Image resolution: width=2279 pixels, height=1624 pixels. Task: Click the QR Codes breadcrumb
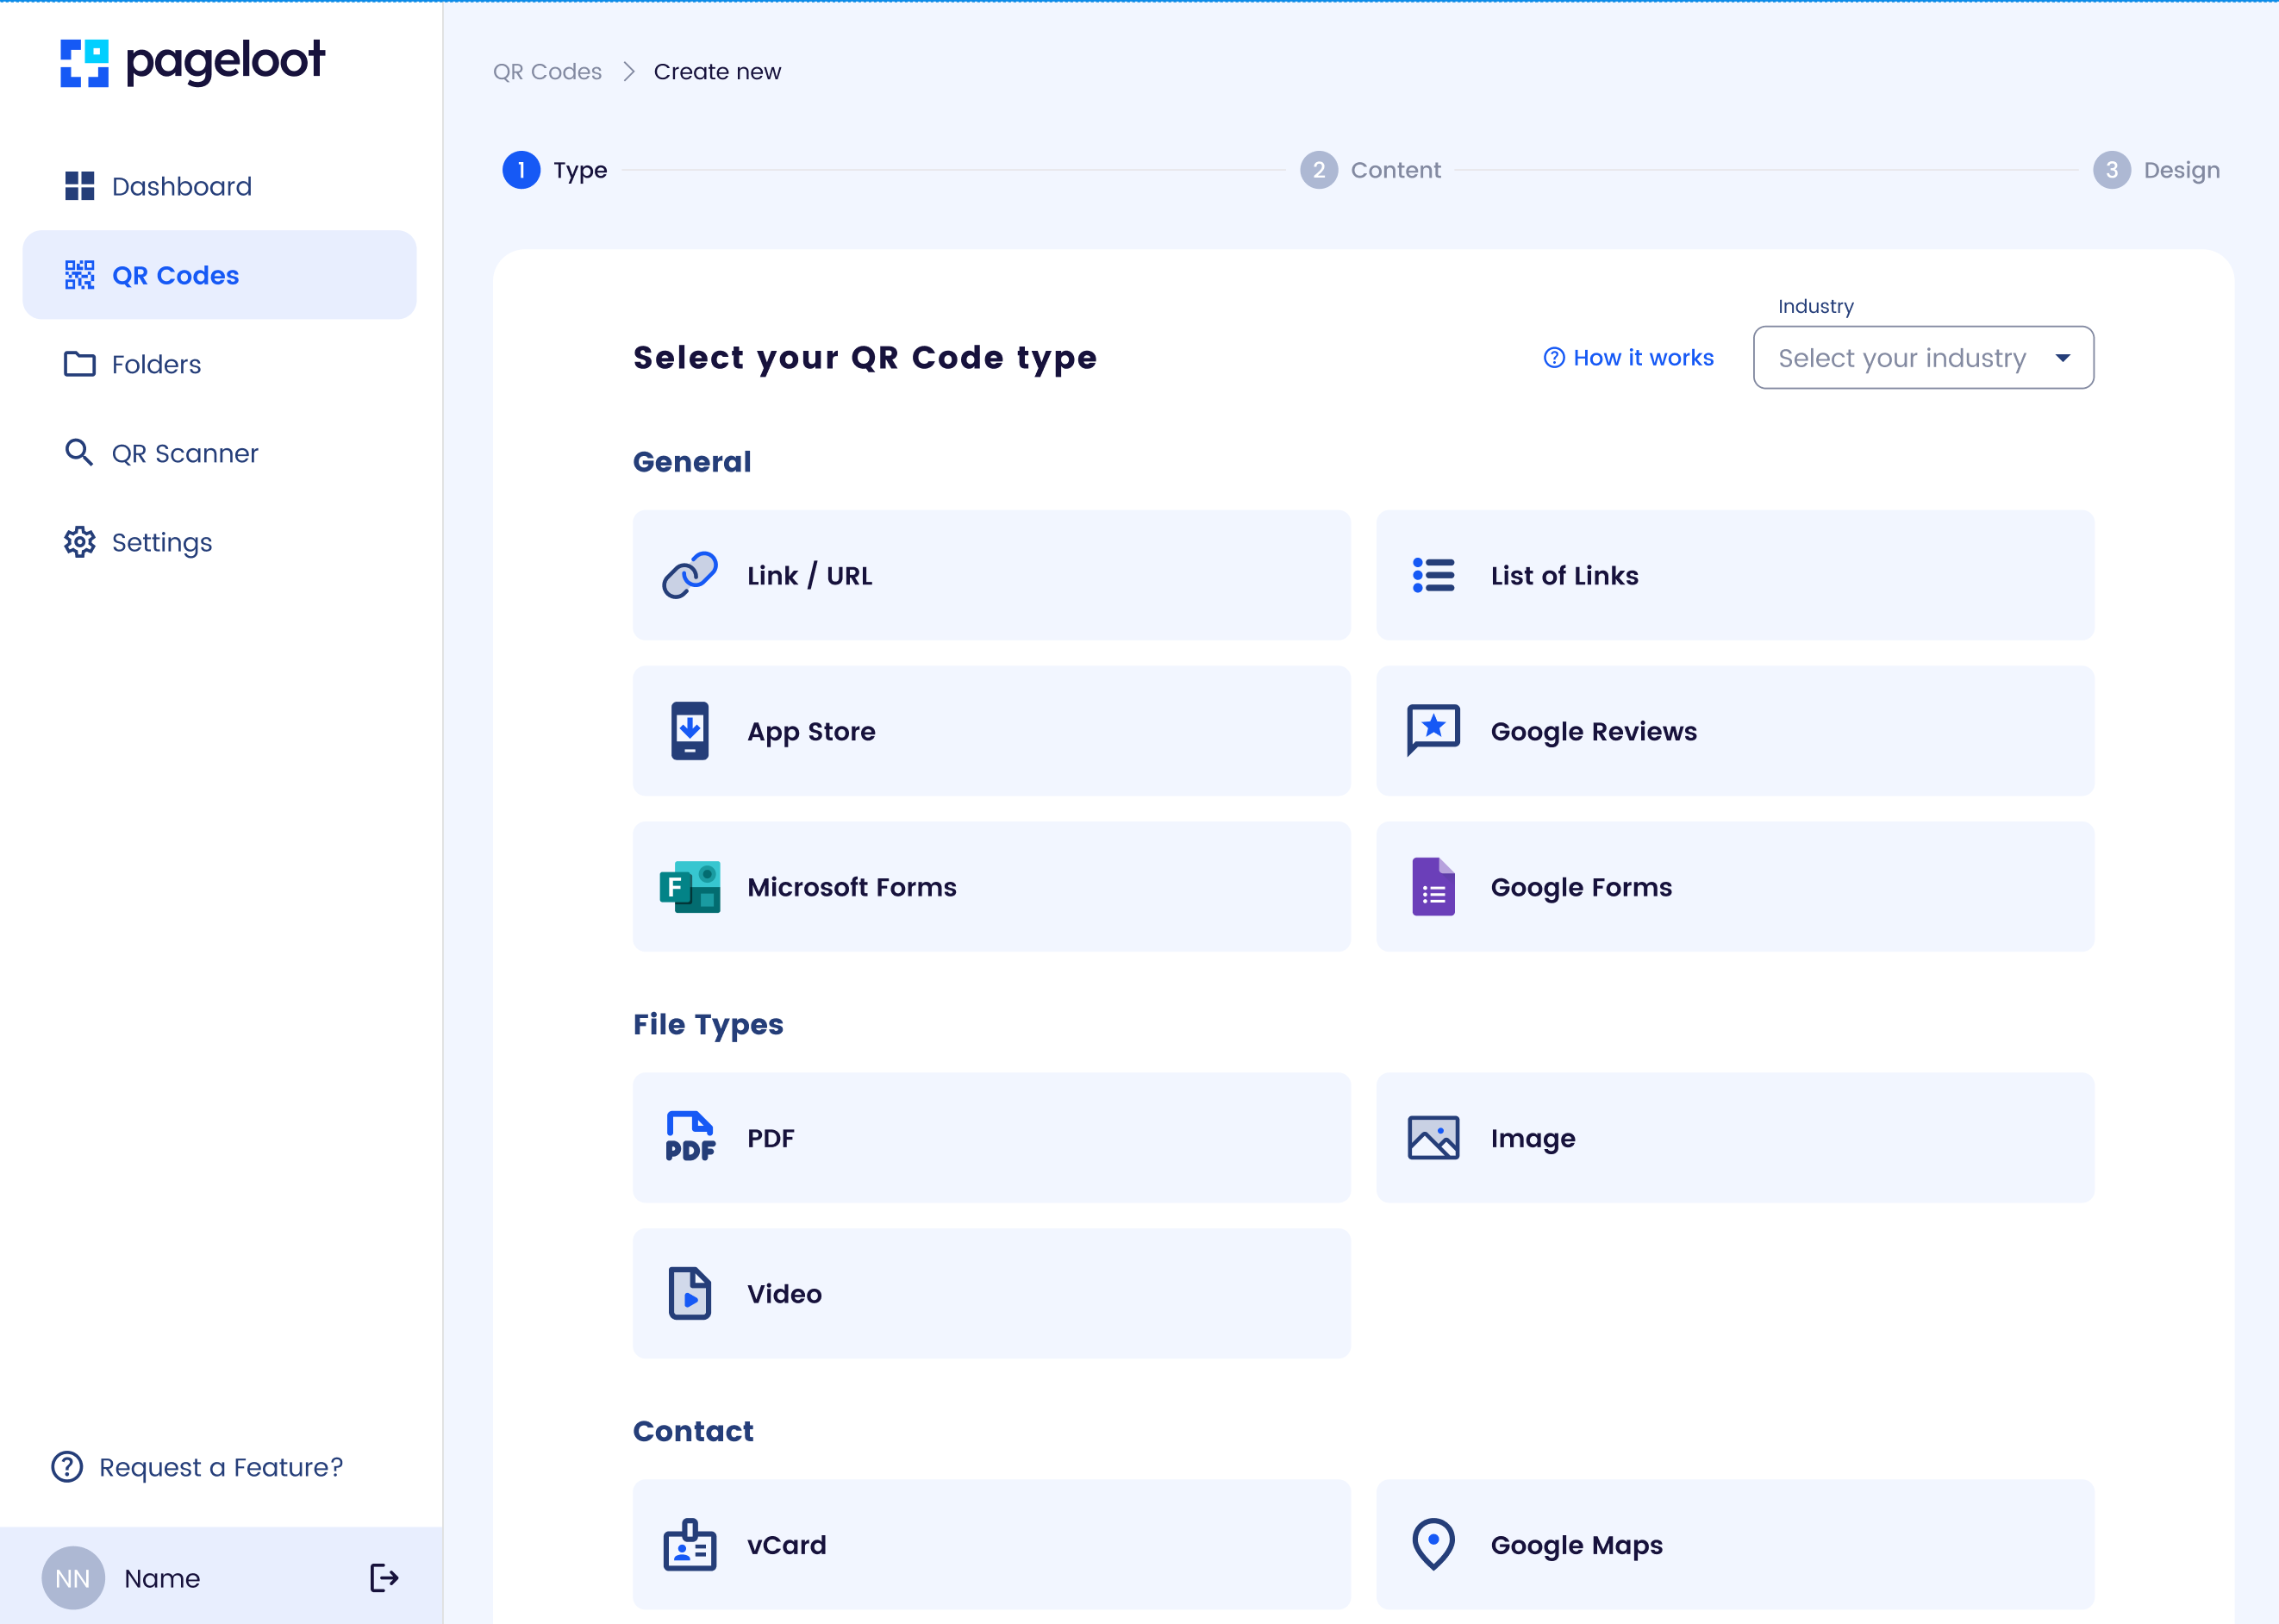[547, 72]
